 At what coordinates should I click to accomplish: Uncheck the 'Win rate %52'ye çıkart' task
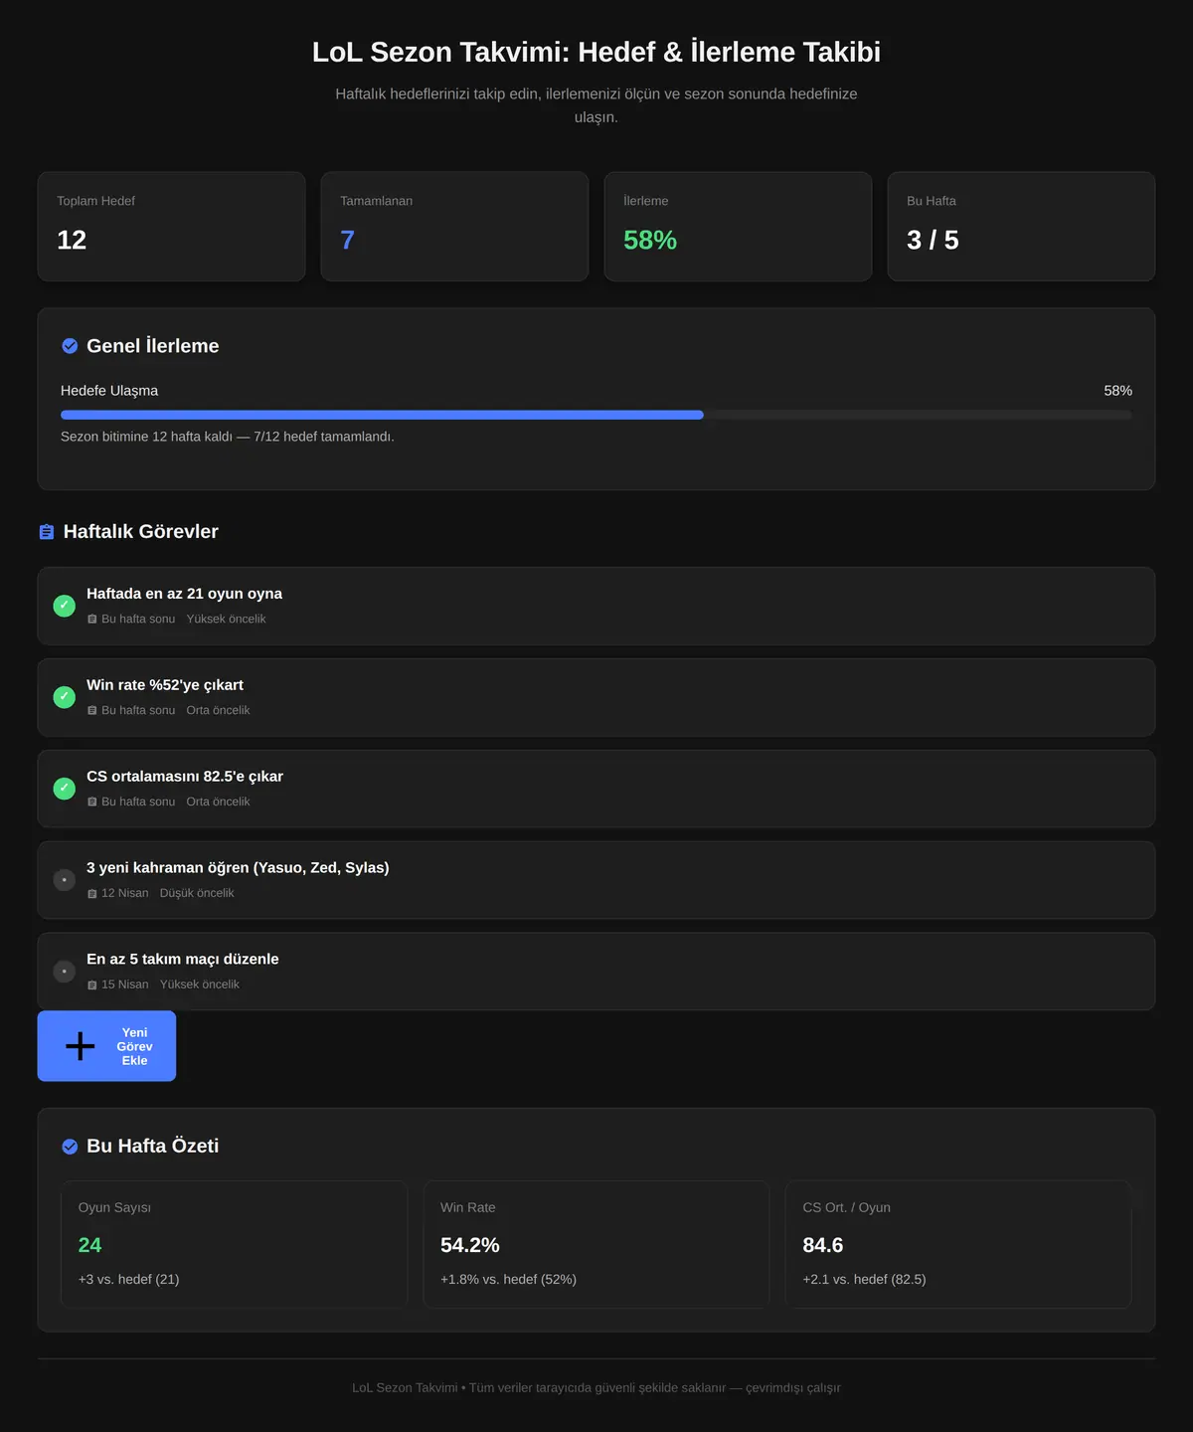(65, 697)
